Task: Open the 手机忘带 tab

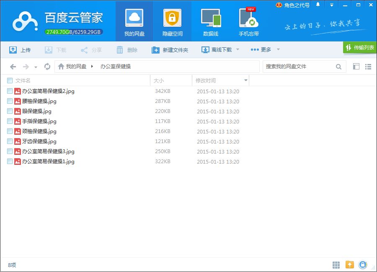Action: point(248,22)
